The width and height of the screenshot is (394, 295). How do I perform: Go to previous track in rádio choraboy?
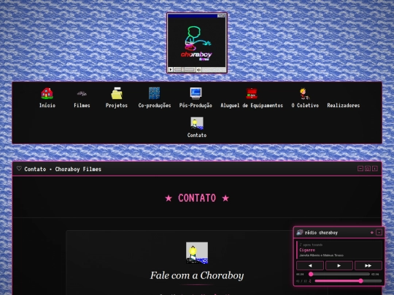coord(310,265)
